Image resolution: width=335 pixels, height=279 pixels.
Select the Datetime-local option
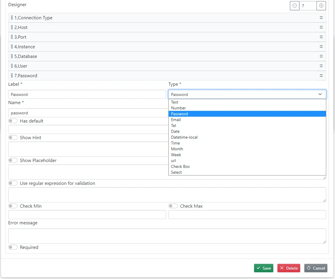[184, 137]
